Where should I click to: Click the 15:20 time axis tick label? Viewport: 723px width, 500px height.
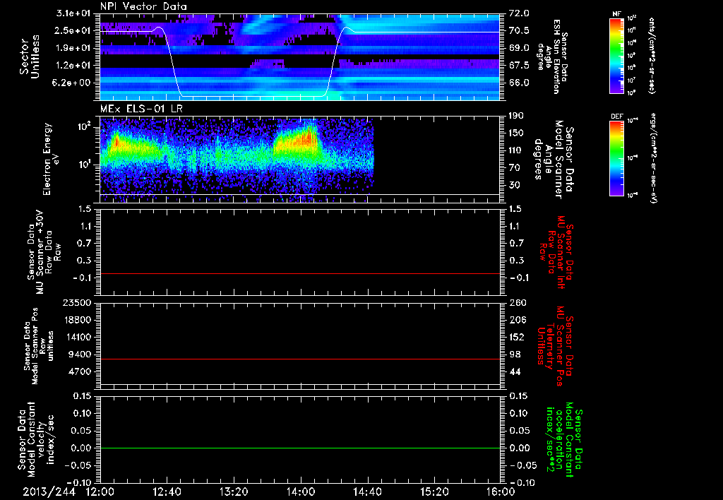(x=434, y=492)
